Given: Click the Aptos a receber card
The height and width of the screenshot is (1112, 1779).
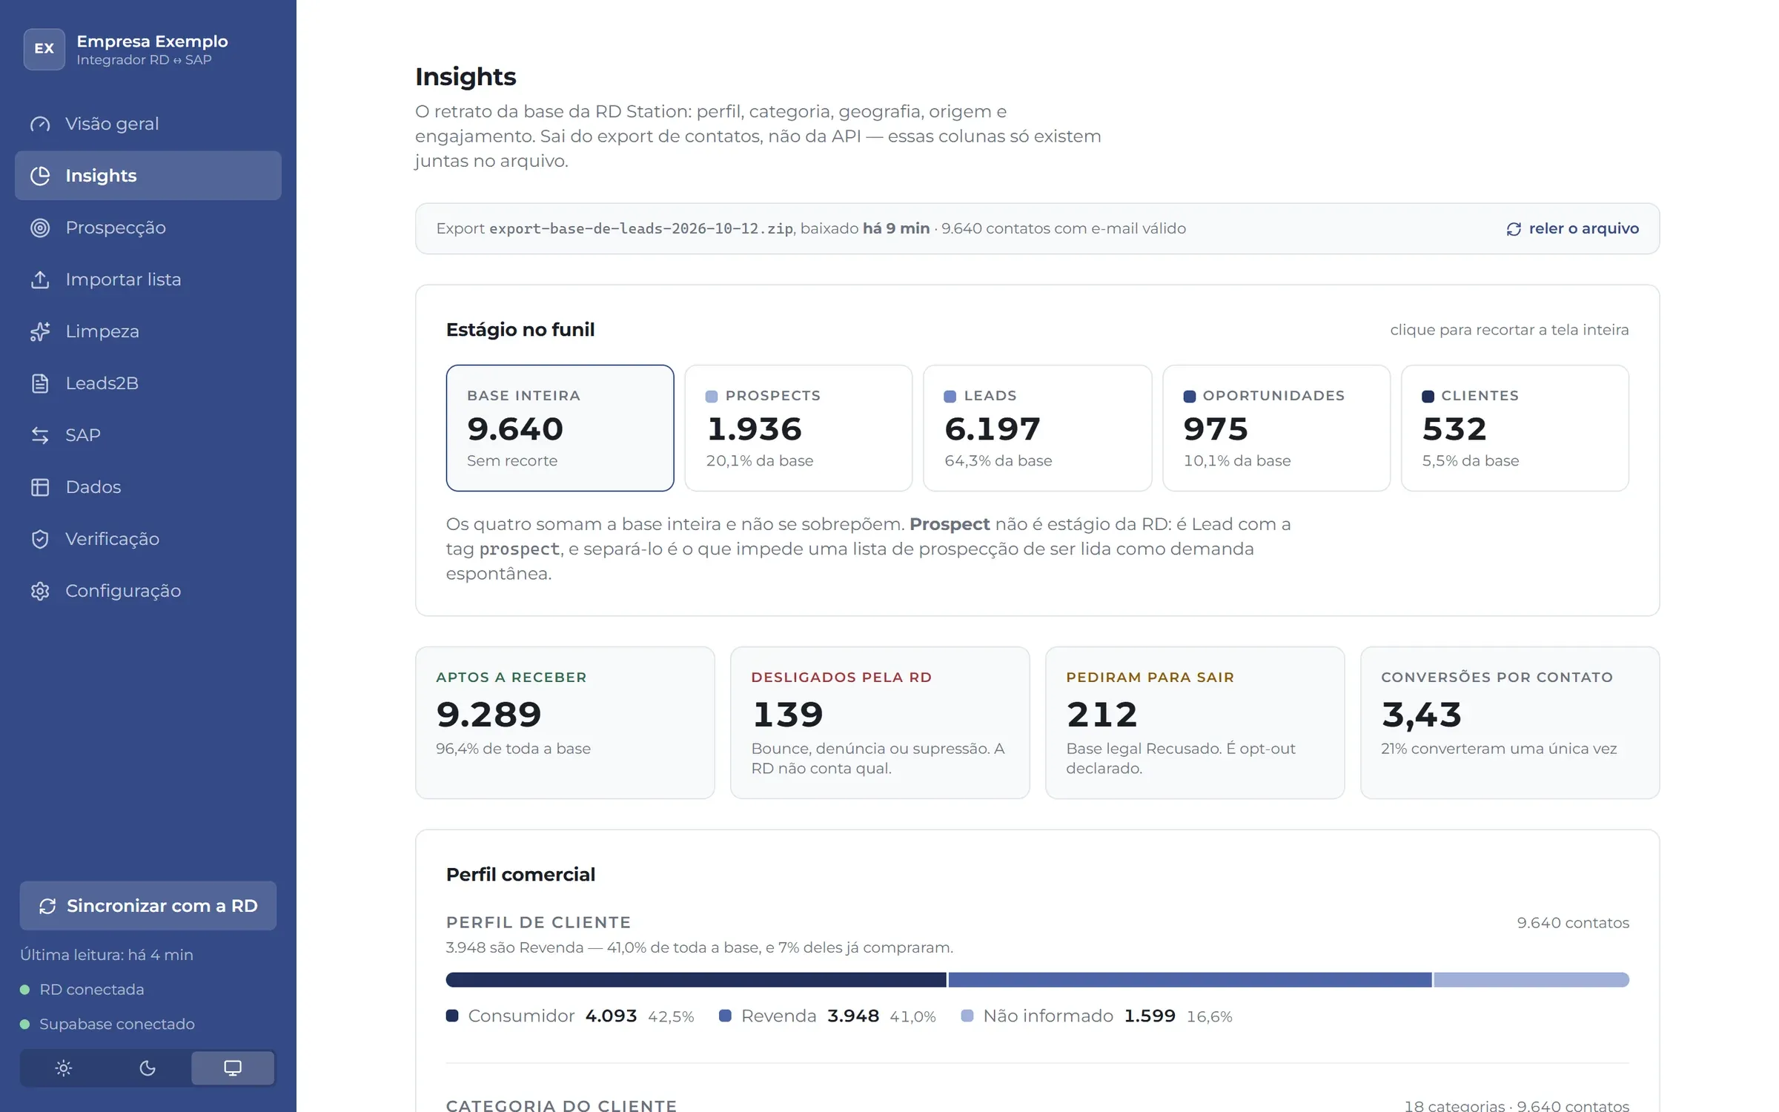Looking at the screenshot, I should [565, 723].
